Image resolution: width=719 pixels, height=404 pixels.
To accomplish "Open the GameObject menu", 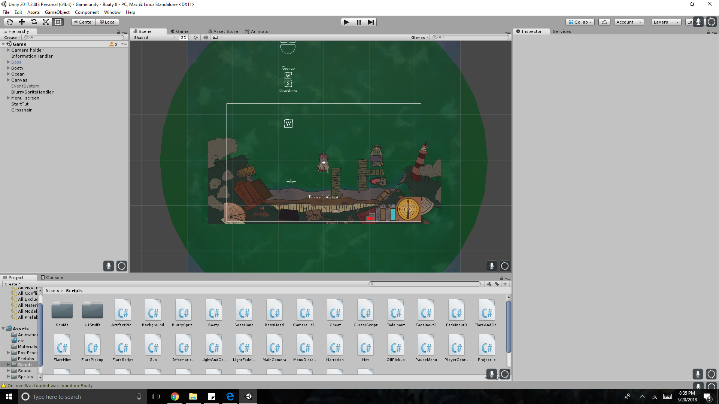I will point(57,12).
